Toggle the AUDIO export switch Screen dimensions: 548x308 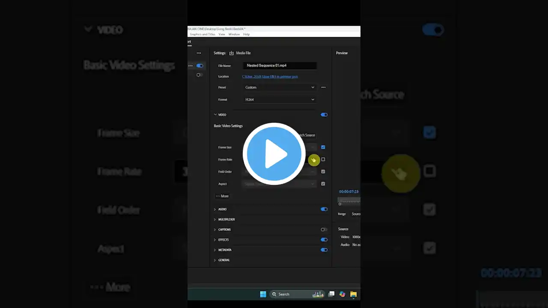(x=324, y=209)
